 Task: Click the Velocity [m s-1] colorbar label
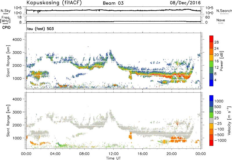click(x=229, y=120)
